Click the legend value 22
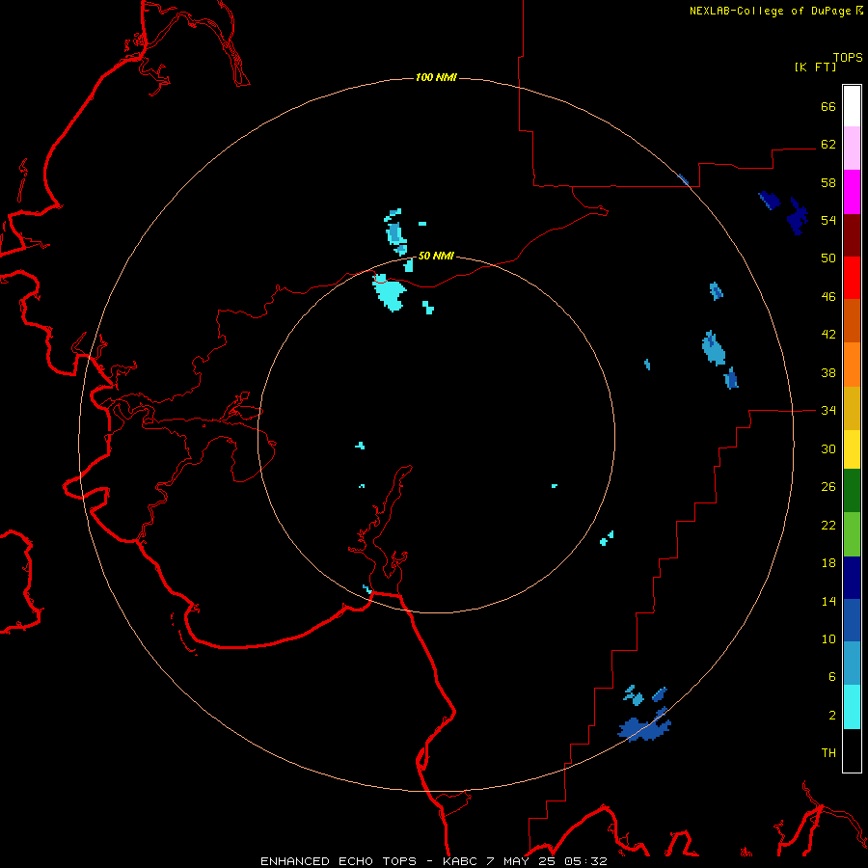The height and width of the screenshot is (868, 868). coord(828,525)
